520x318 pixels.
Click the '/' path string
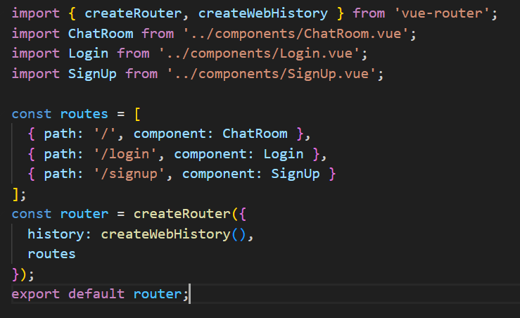104,134
